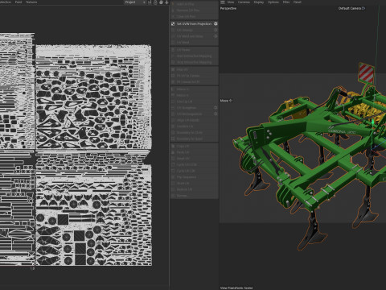Select the Copy UV command

pos(195,146)
